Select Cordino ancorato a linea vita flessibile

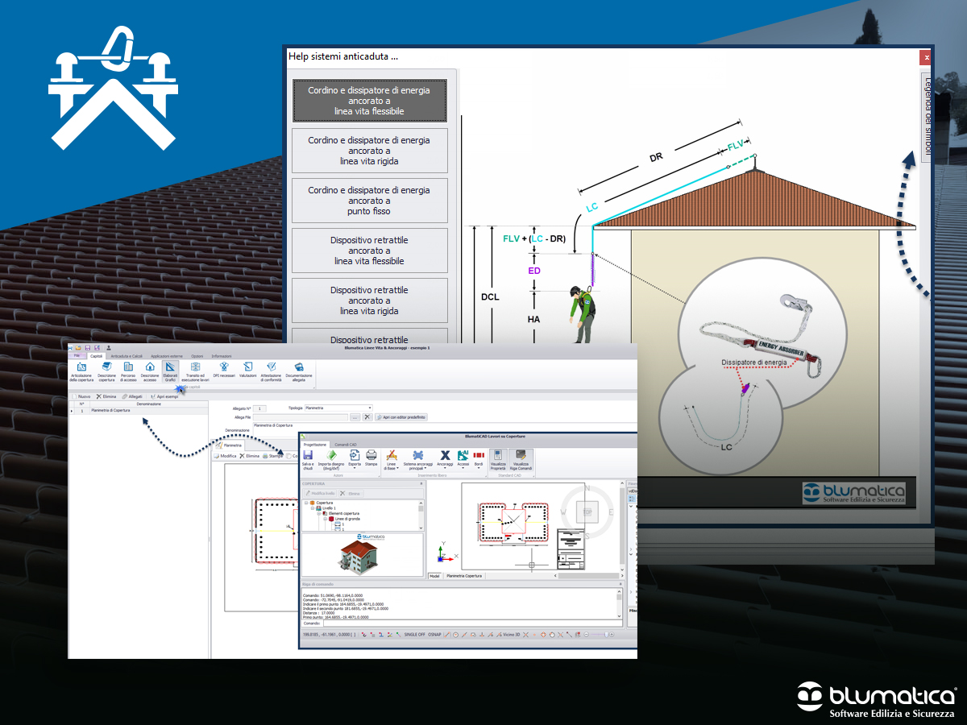coord(369,101)
